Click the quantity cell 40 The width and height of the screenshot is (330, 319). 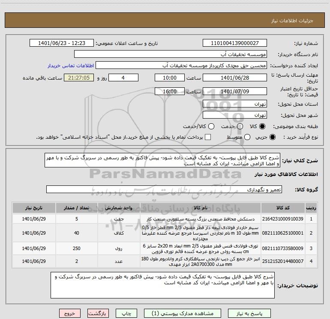click(77, 233)
